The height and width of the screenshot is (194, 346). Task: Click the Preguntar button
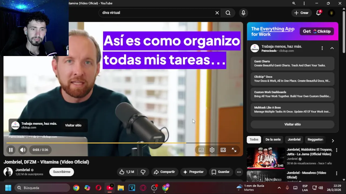[x=193, y=172]
